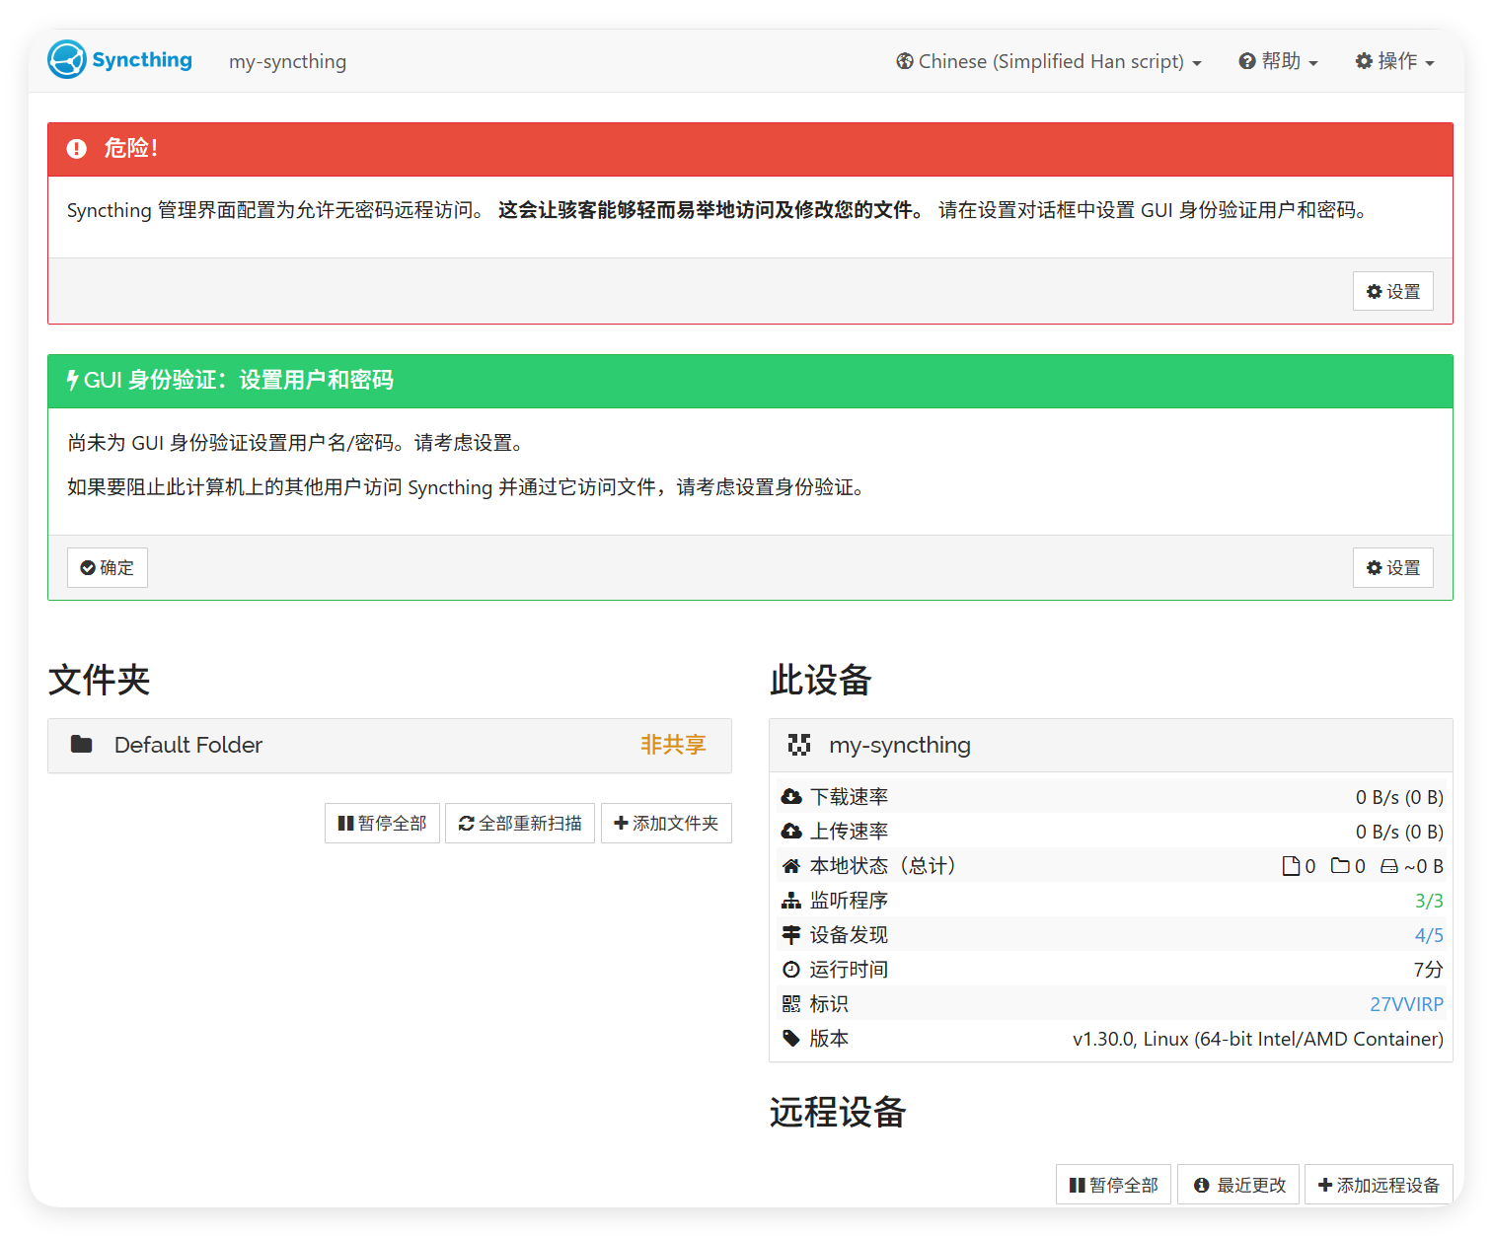The height and width of the screenshot is (1236, 1493).
Task: Click the home icon beside 本地状态
Action: [x=791, y=865]
